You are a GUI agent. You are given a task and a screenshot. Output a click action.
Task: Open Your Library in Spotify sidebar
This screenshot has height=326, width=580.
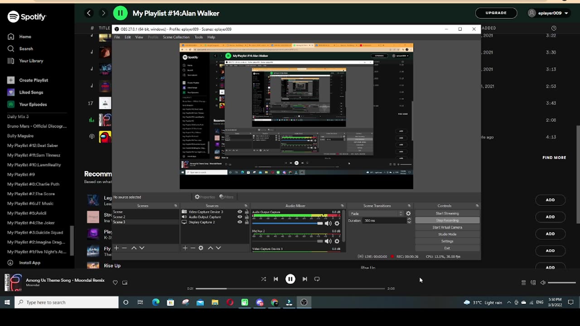(31, 61)
